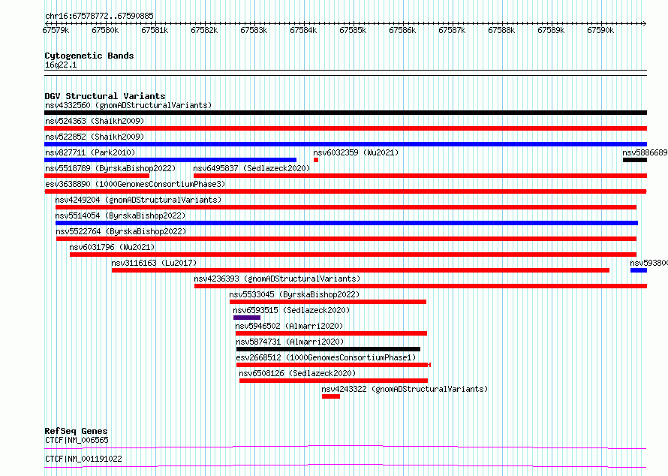Open the nsv5518789 (ByrskaBishop2022) label

click(x=110, y=168)
